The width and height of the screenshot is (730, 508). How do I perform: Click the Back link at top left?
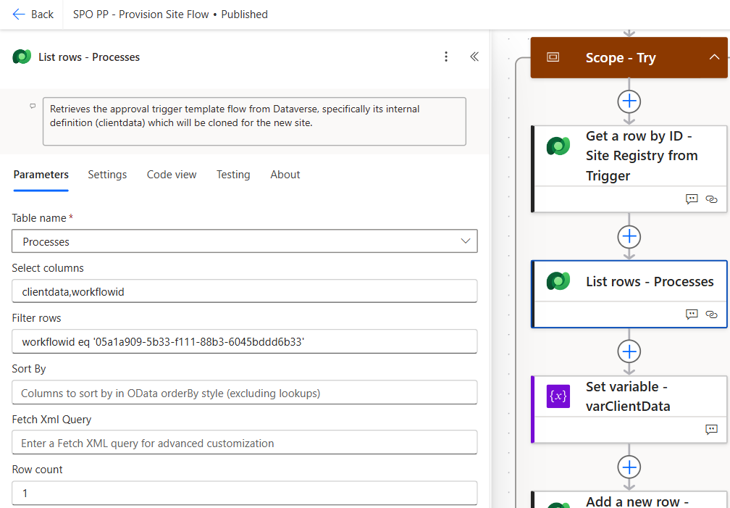point(33,14)
